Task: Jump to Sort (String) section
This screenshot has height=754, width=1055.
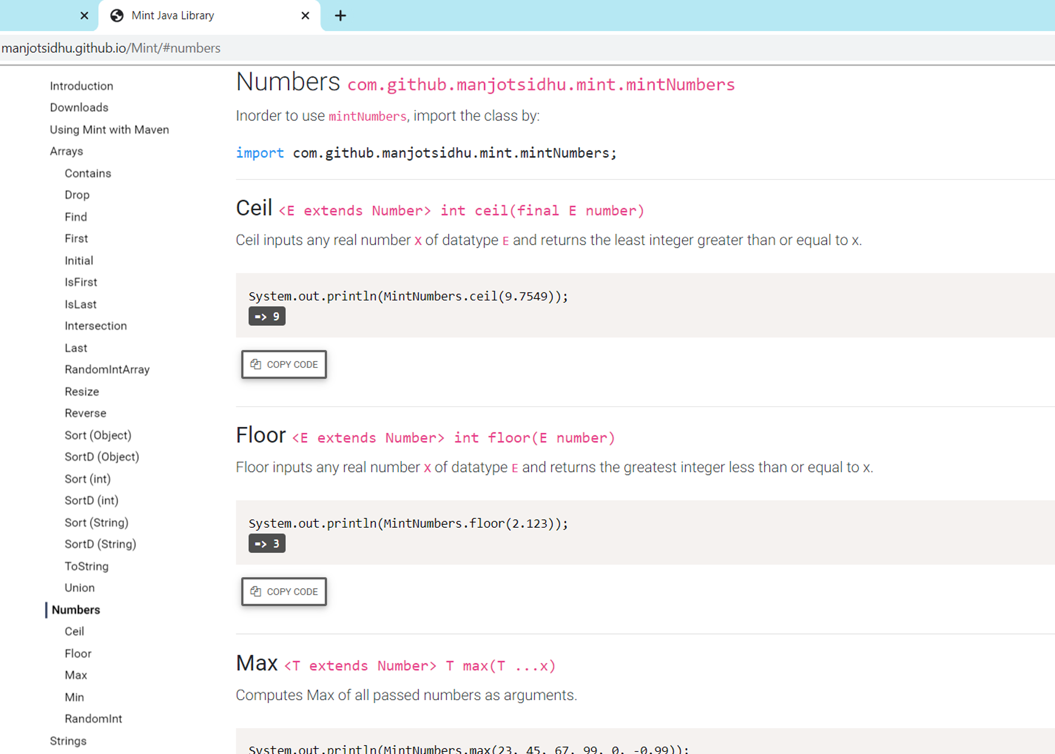Action: [96, 523]
